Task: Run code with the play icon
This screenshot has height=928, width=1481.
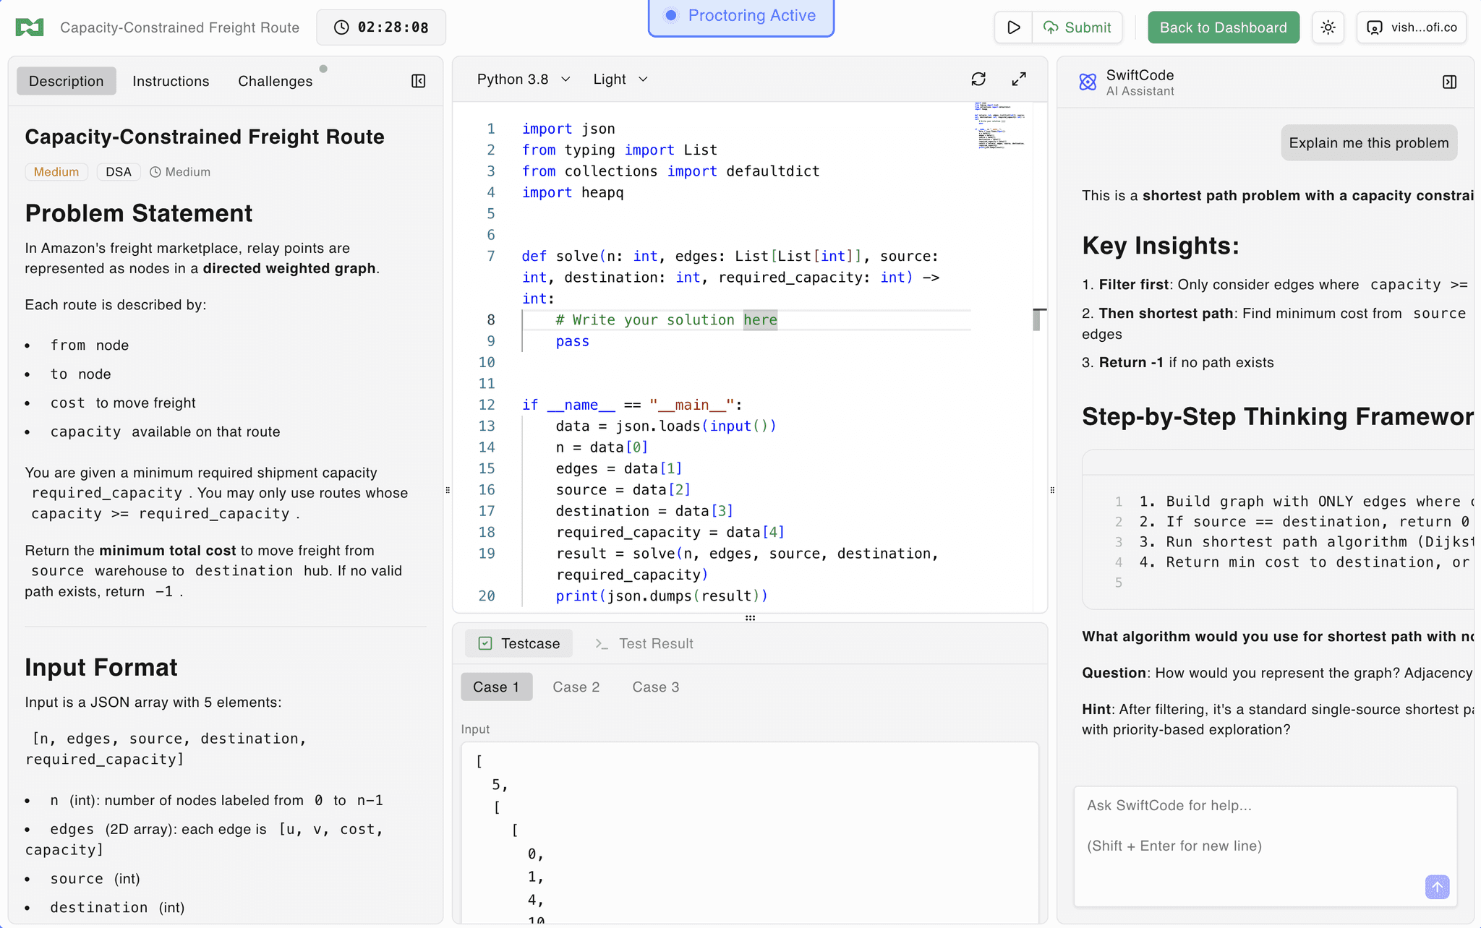Action: pyautogui.click(x=1013, y=27)
